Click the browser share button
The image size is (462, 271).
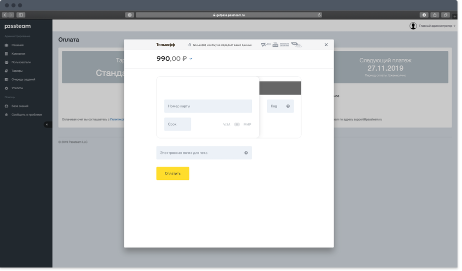click(x=435, y=15)
